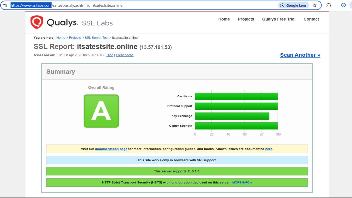Click the 'Key Exchange' chart label
Image resolution: width=352 pixels, height=198 pixels.
tap(182, 116)
